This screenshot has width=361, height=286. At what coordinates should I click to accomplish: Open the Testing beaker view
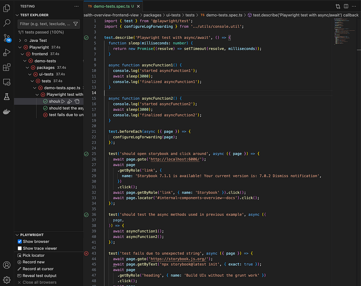[6, 97]
